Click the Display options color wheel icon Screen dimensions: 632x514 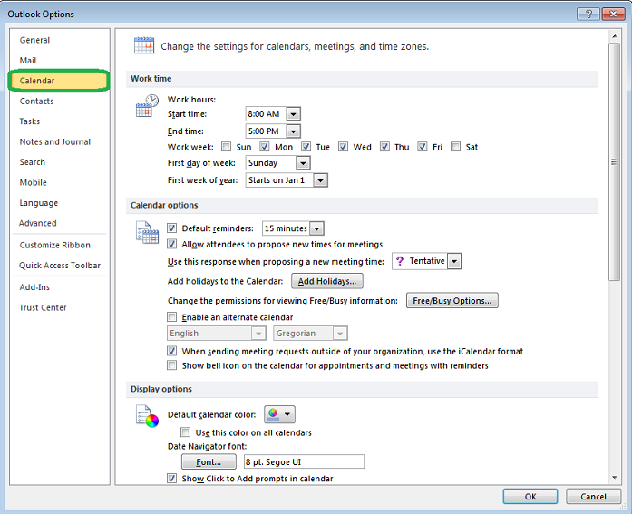[x=147, y=416]
